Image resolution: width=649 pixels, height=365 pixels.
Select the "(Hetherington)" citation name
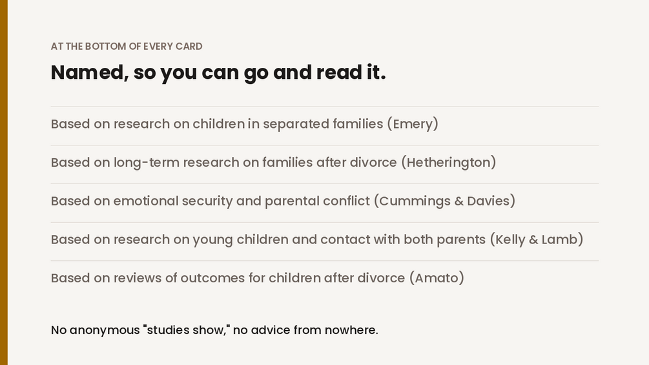coord(448,163)
